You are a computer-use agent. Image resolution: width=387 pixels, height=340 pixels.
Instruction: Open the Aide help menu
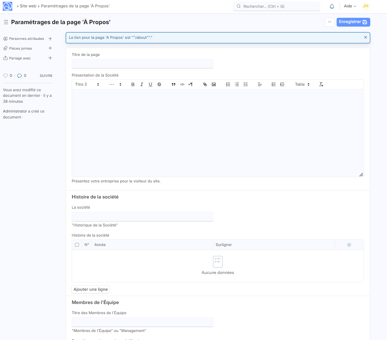point(350,6)
